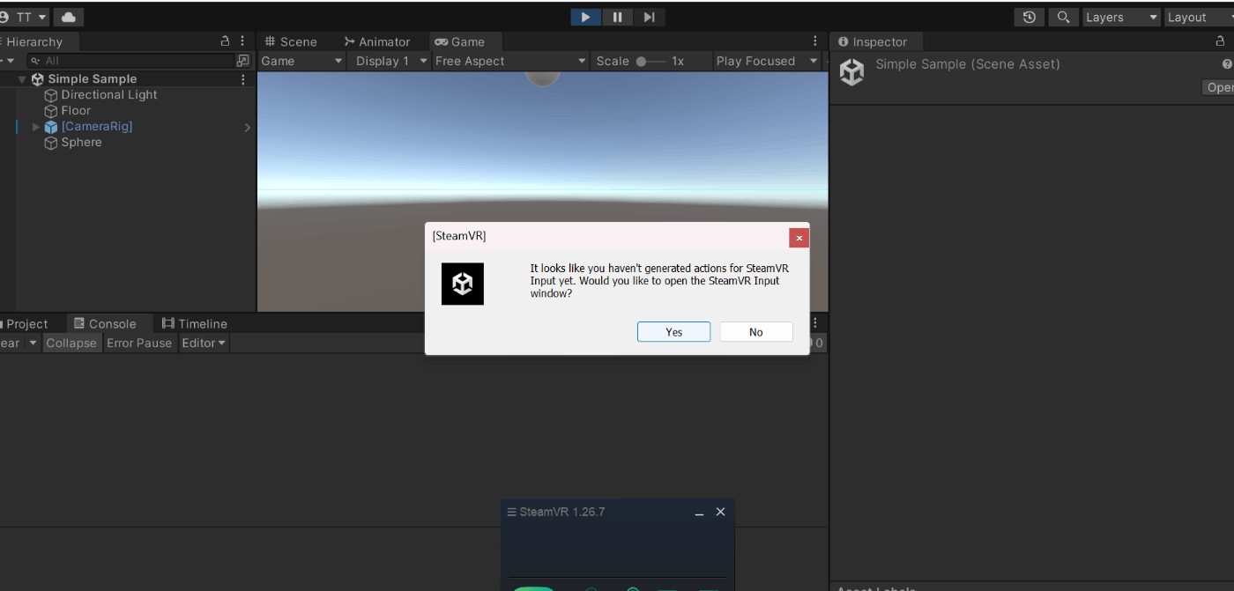
Task: Open the Simple Sample scene three-dot menu
Action: pos(243,79)
